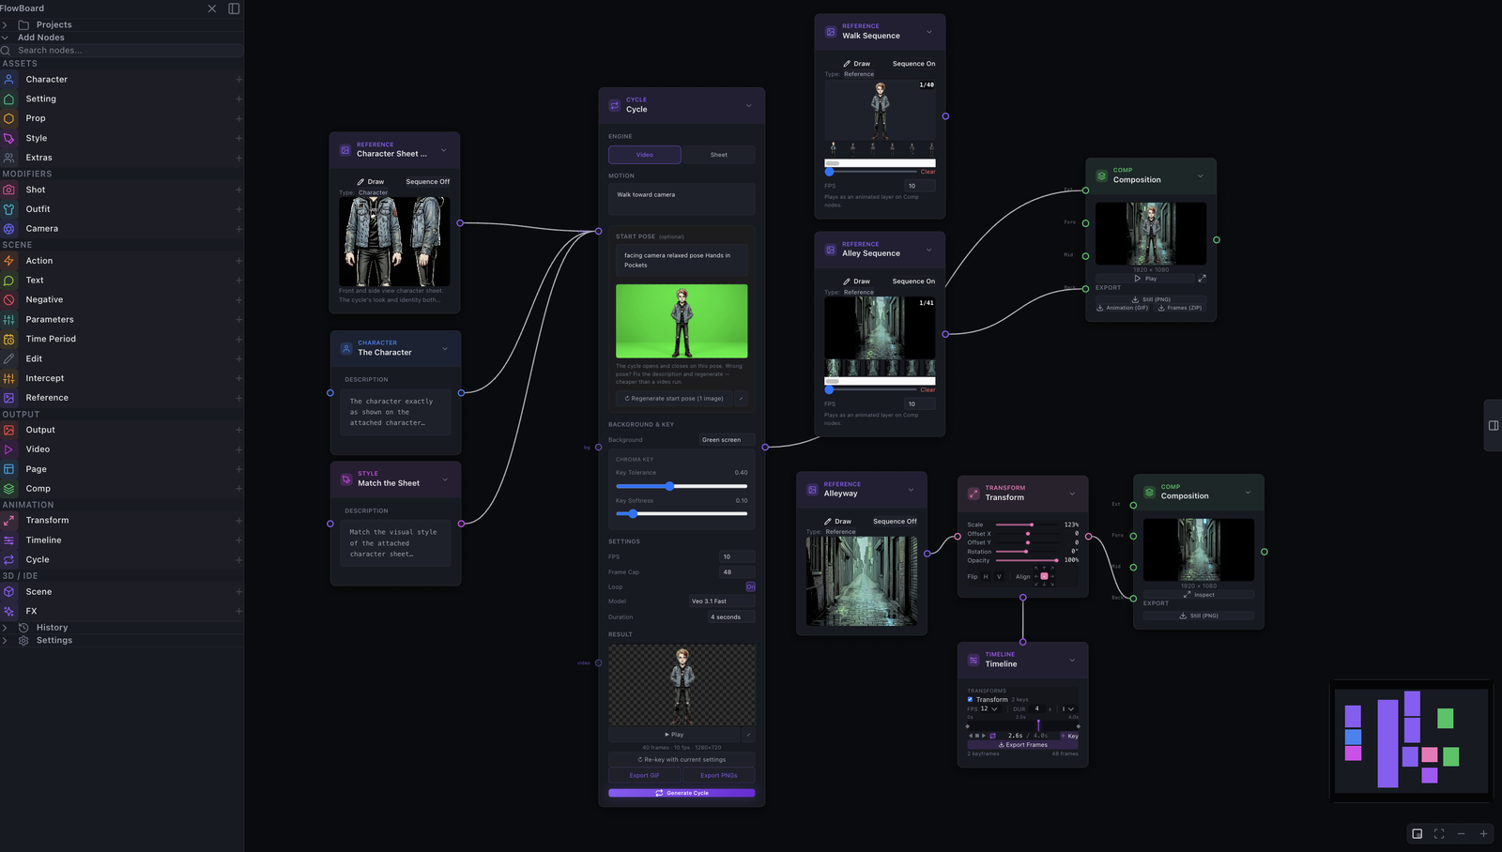
Task: Open the right side panel toggle icon
Action: click(1493, 425)
